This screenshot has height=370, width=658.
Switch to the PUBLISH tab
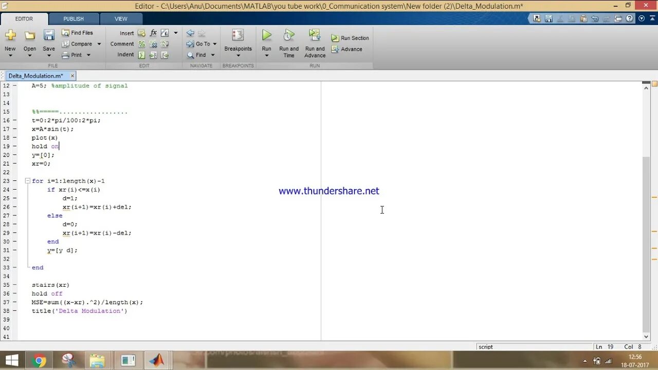74,19
